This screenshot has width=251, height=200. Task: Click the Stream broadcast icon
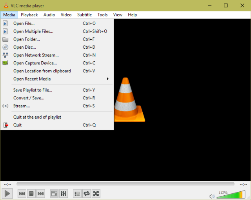pos(5,106)
